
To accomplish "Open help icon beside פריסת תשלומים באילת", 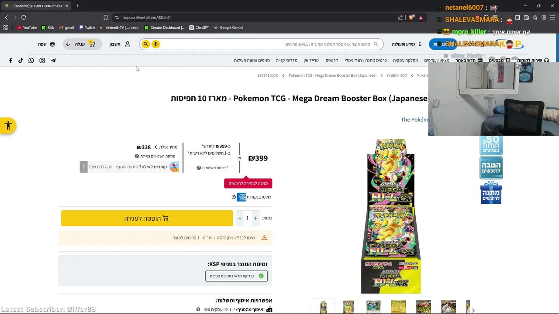I will [137, 156].
